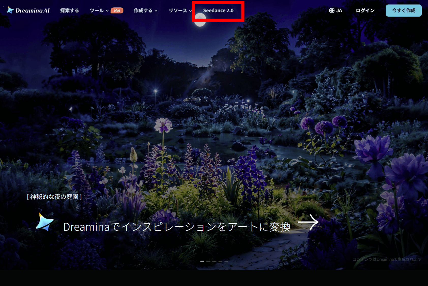Click the Dreamina star icon beside hero headline

tap(45, 222)
